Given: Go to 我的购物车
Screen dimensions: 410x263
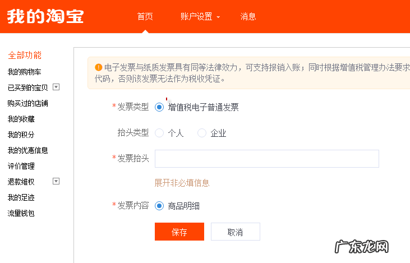Looking at the screenshot, I should click(24, 72).
